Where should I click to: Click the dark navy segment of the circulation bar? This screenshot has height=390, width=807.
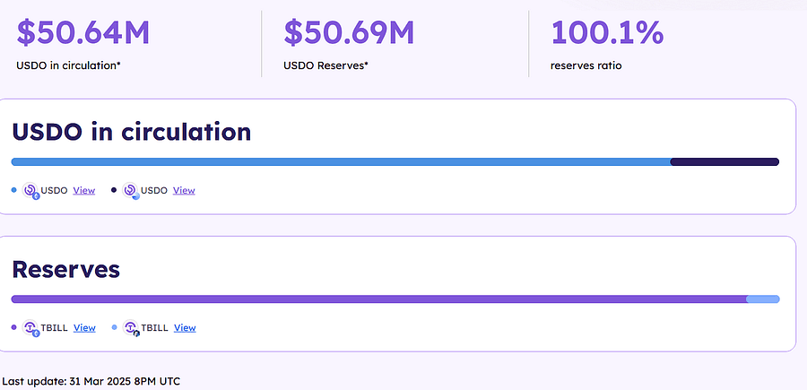(x=725, y=162)
